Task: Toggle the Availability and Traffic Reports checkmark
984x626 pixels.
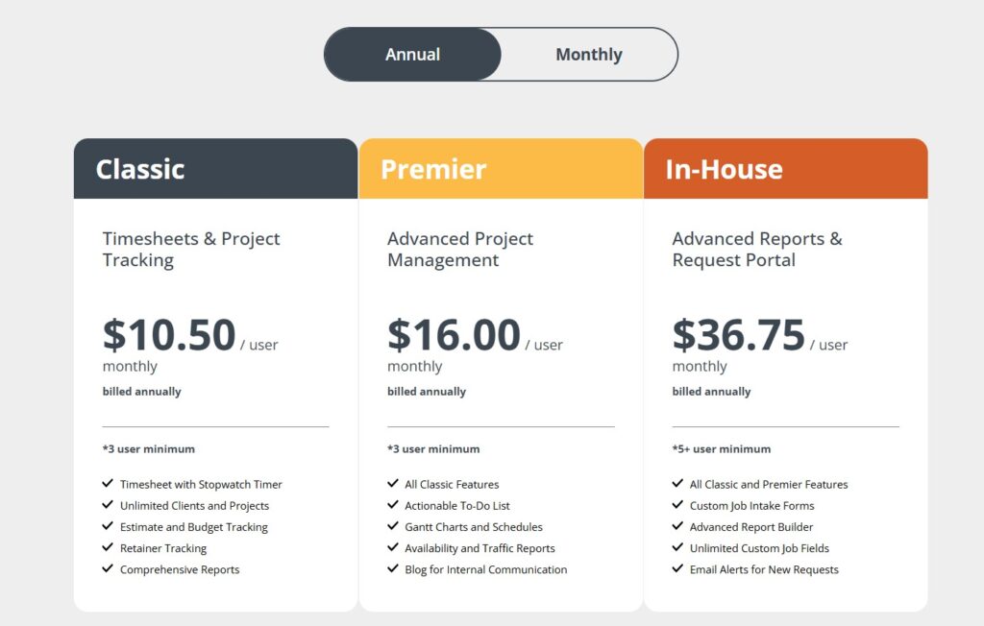Action: [393, 547]
